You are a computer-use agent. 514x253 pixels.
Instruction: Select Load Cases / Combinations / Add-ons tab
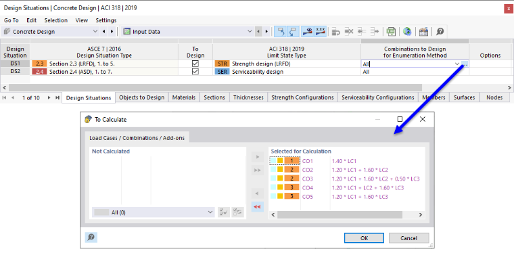(x=137, y=138)
